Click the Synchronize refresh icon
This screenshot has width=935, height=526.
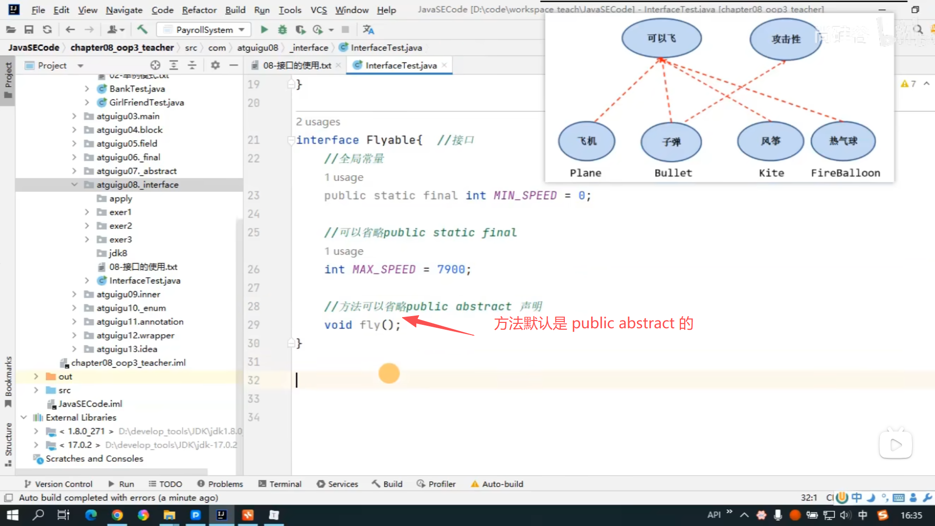click(x=47, y=30)
